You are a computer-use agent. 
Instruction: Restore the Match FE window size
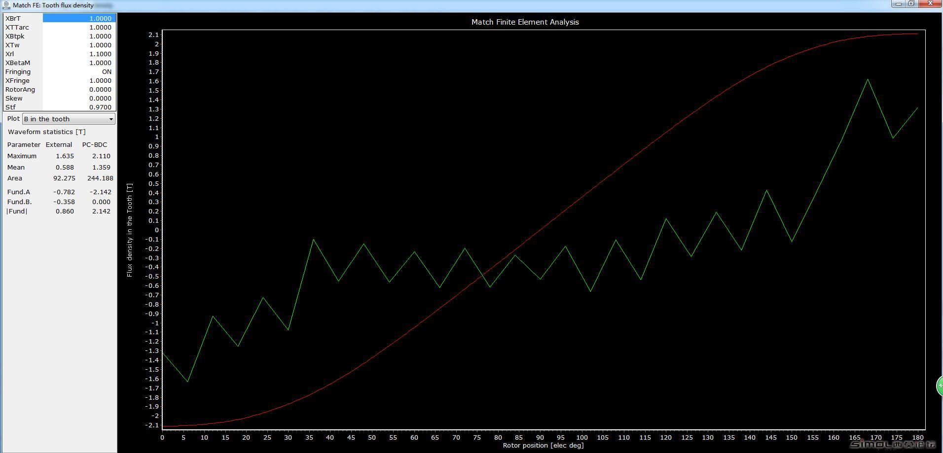tap(911, 4)
